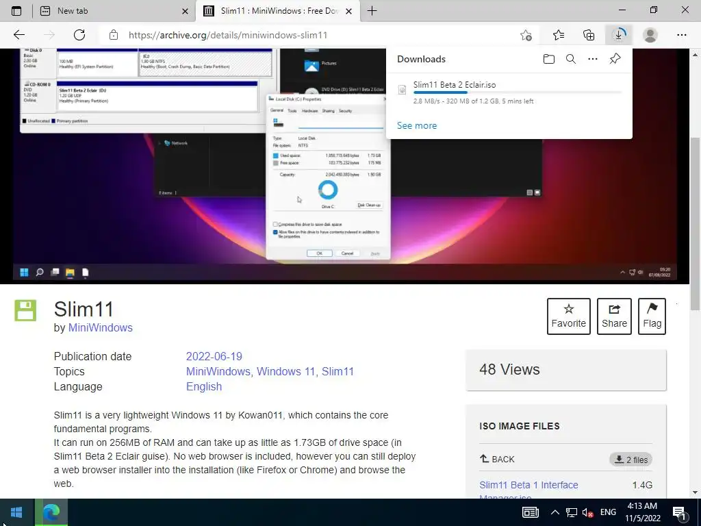Open the Favorites list
Image resolution: width=701 pixels, height=526 pixels.
tap(559, 35)
